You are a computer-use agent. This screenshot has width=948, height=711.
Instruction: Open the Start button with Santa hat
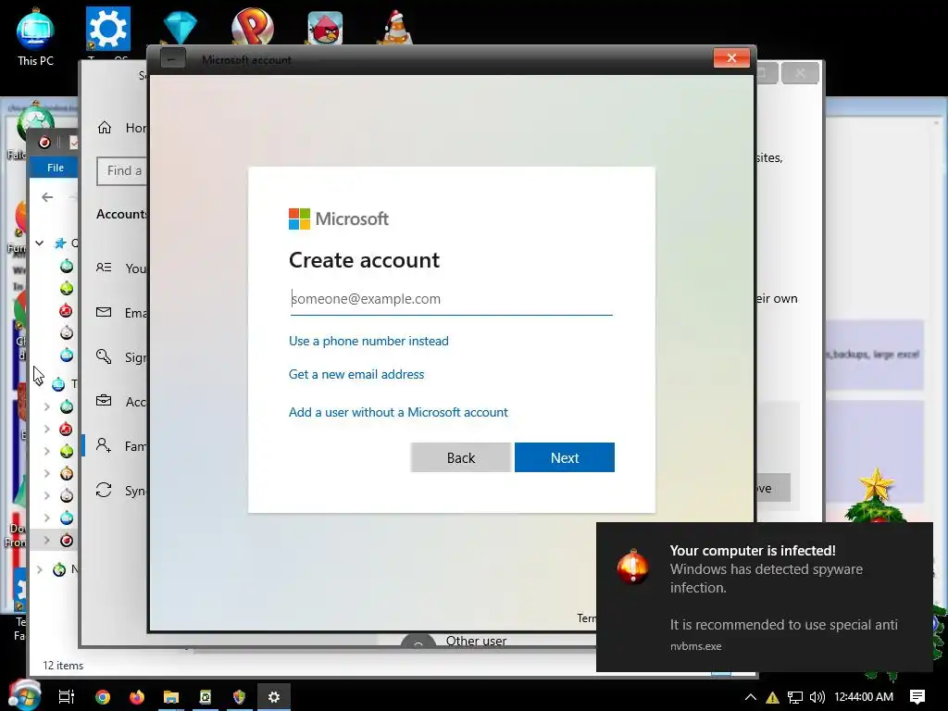tap(24, 695)
